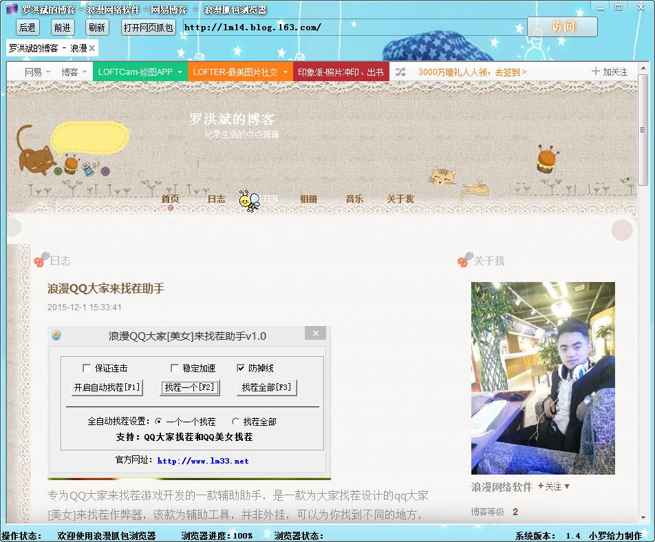Tick the 稳定加速 checkbox

coord(175,368)
